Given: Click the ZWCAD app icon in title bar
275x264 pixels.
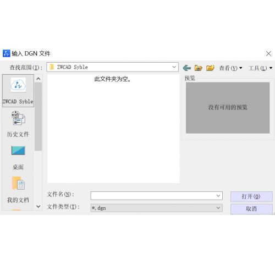Looking at the screenshot, I should [x=7, y=53].
